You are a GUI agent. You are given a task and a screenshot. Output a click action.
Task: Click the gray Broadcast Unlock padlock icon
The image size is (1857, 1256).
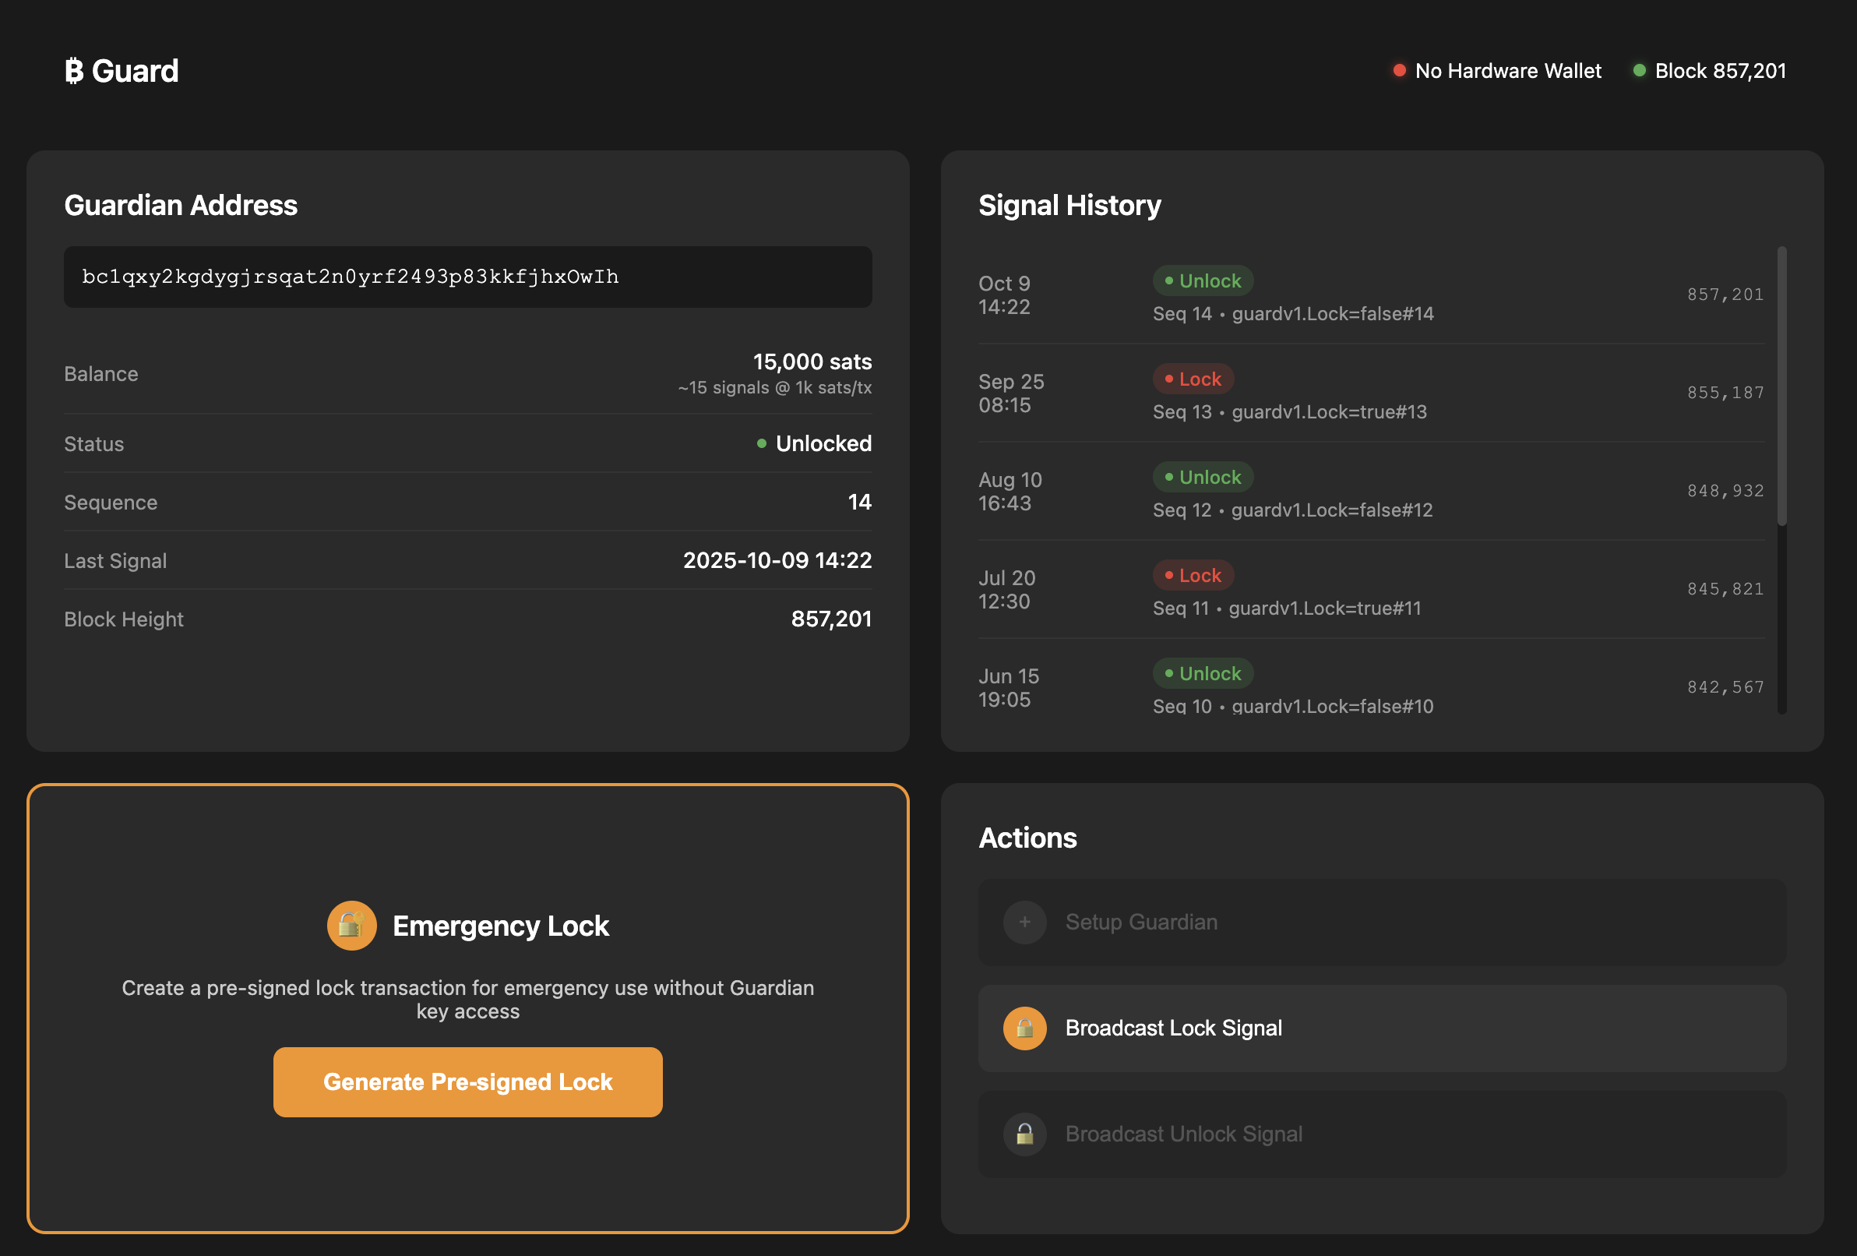point(1024,1134)
